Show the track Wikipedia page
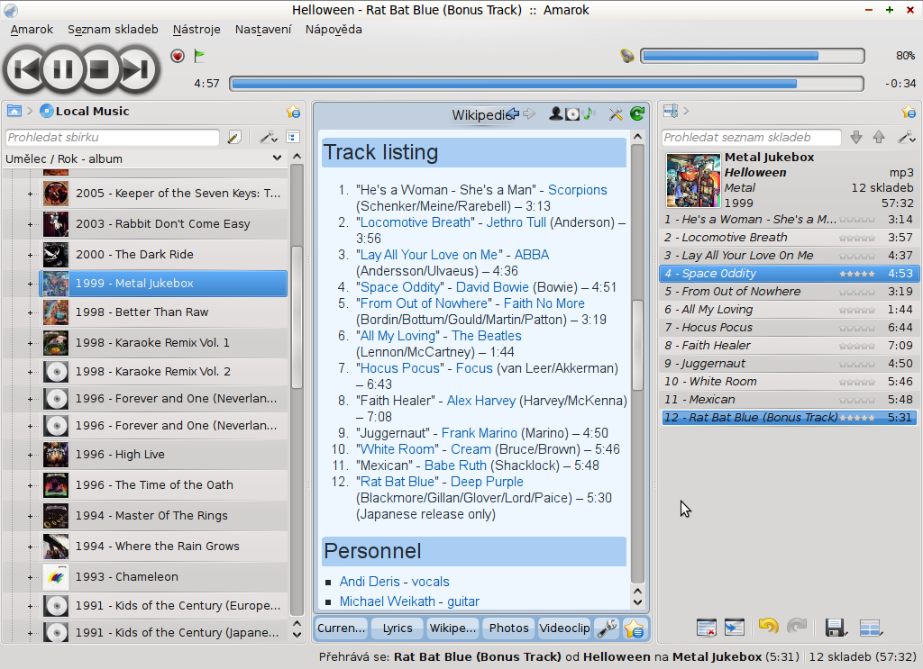The width and height of the screenshot is (923, 669). tap(589, 114)
